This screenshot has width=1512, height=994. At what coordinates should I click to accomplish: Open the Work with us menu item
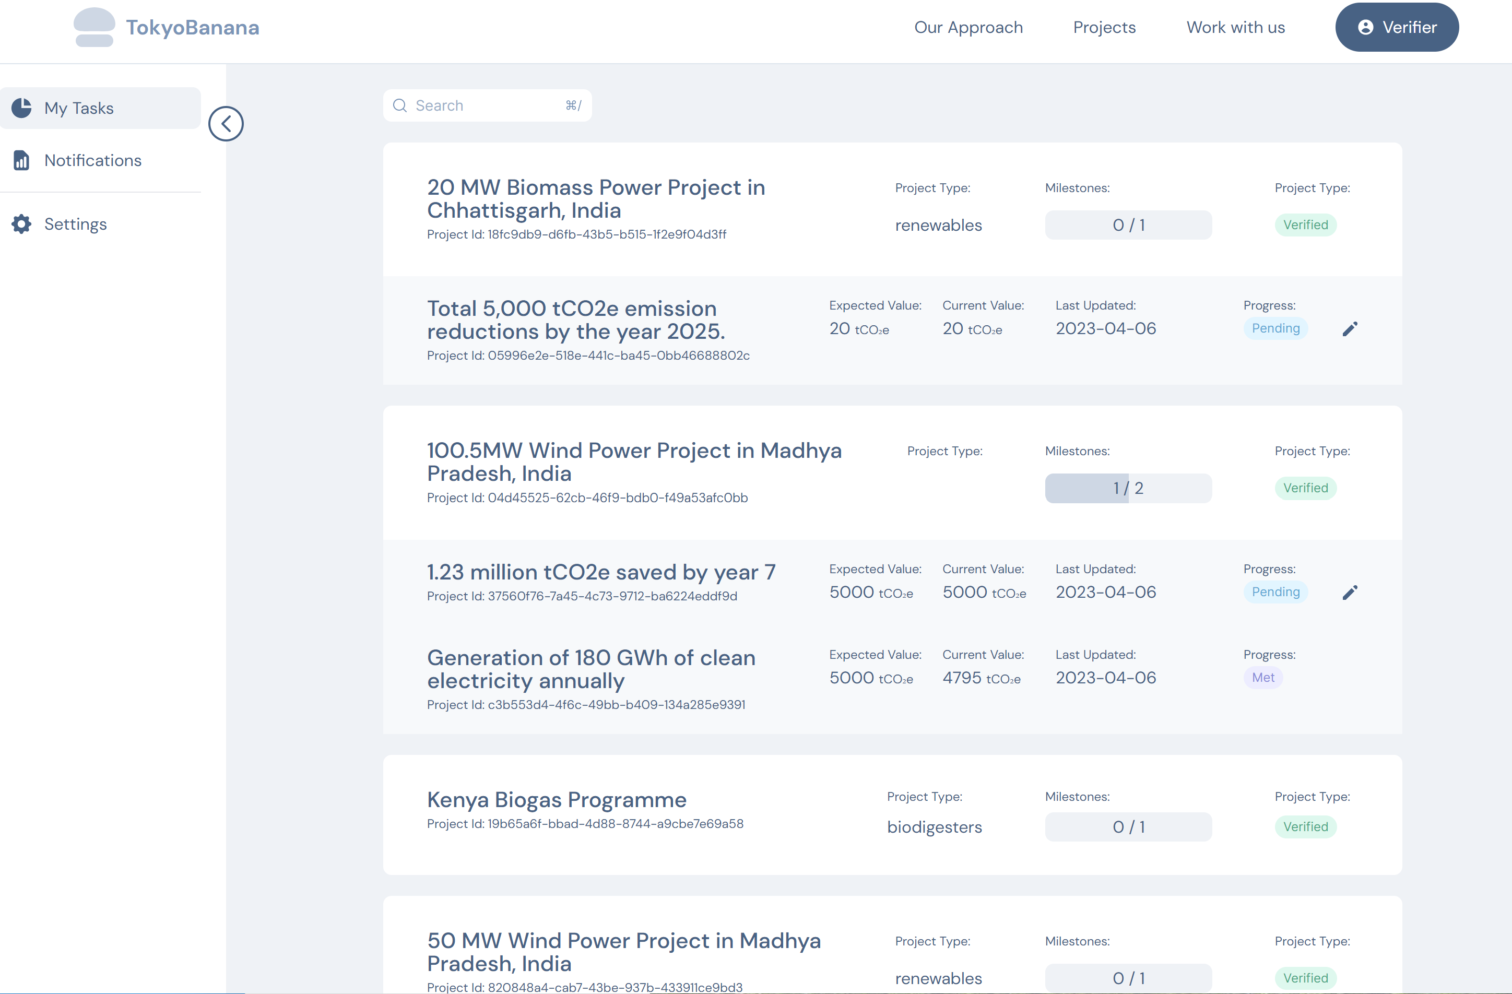pyautogui.click(x=1236, y=27)
